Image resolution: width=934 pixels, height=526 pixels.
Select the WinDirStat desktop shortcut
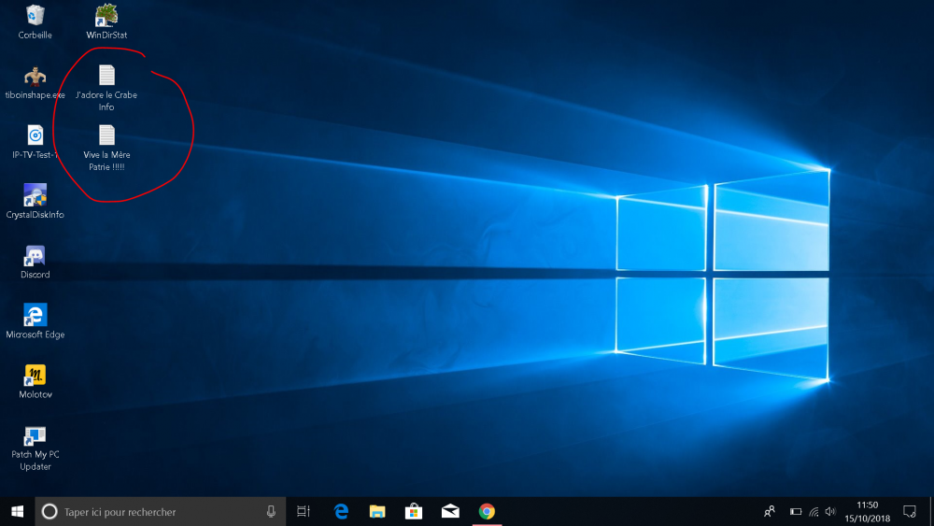coord(106,16)
